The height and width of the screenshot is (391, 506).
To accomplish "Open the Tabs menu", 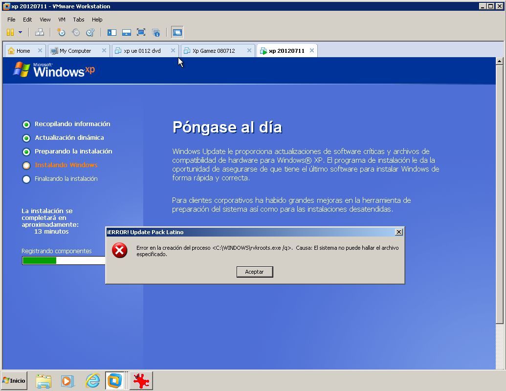I will (79, 20).
